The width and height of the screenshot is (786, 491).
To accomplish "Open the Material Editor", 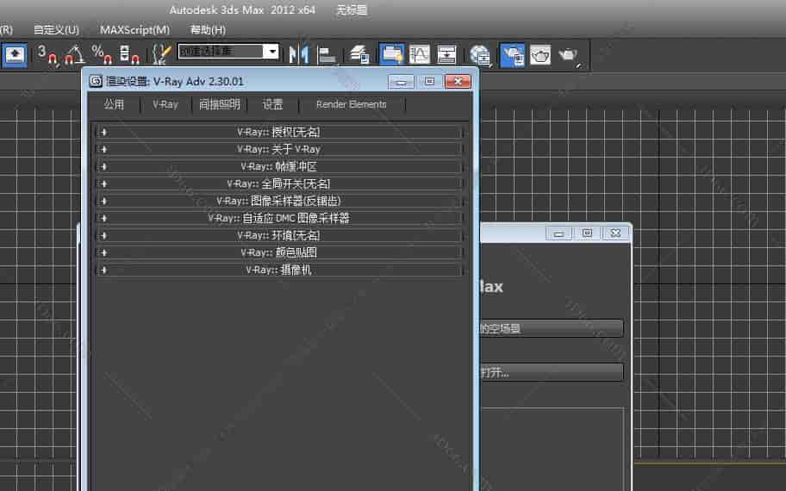I will (x=481, y=54).
